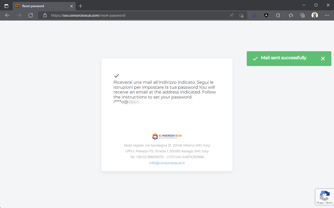View site information lock icon
The width and height of the screenshot is (334, 208).
click(x=45, y=15)
